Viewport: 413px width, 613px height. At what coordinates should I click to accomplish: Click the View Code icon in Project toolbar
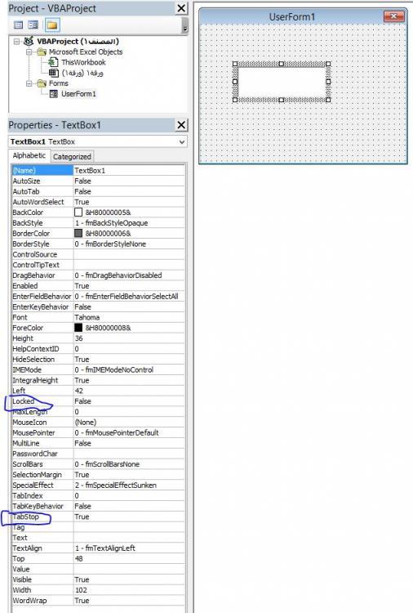pos(18,25)
